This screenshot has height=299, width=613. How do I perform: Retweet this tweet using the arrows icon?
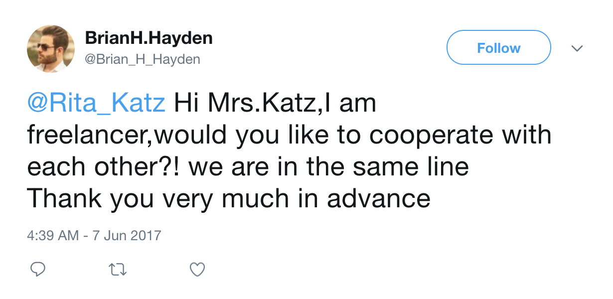[x=118, y=270]
